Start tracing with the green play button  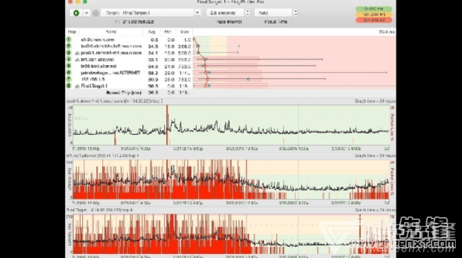pos(76,13)
